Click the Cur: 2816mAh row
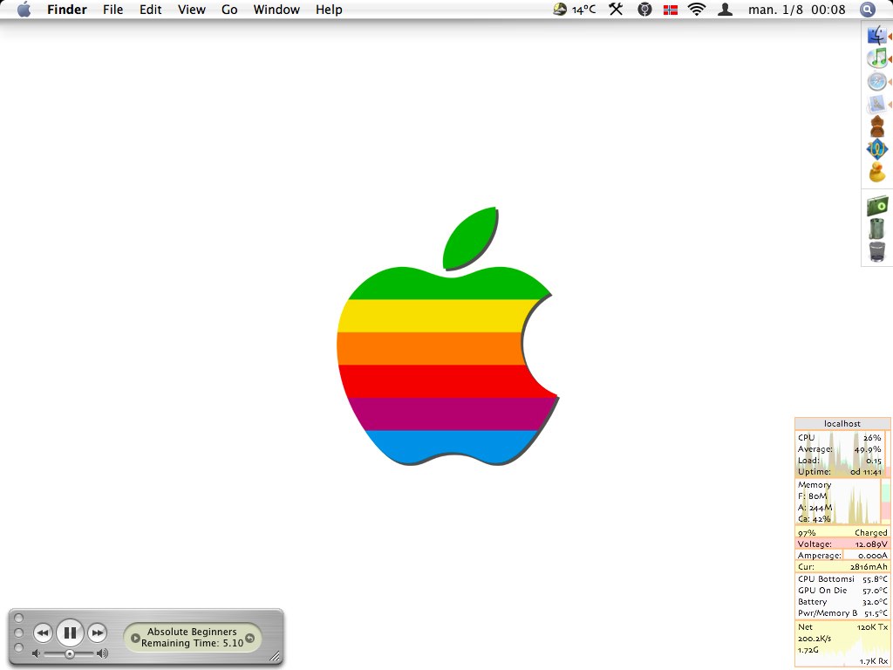The image size is (893, 670). pos(842,567)
